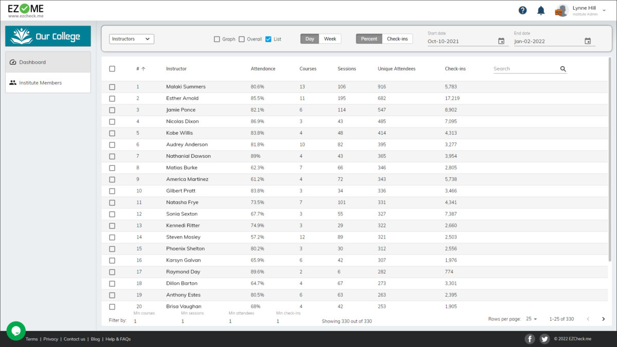Viewport: 617px width, 347px height.
Task: Toggle the Overall checkbox
Action: pos(242,39)
